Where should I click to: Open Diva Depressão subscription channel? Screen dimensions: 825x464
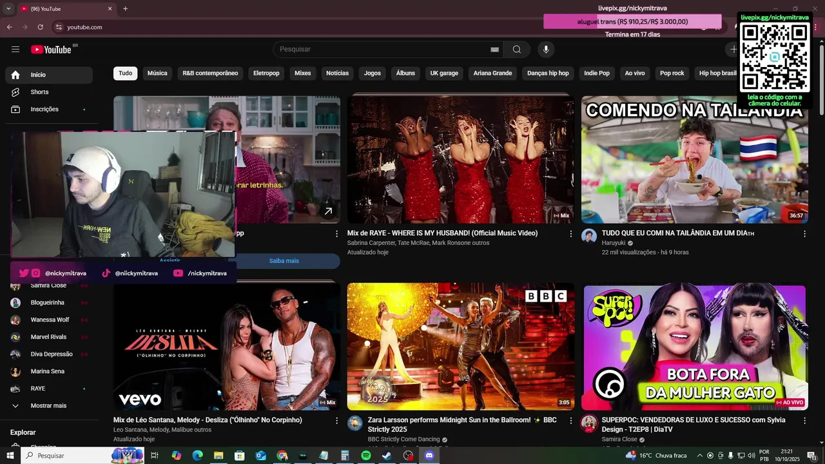click(49, 354)
